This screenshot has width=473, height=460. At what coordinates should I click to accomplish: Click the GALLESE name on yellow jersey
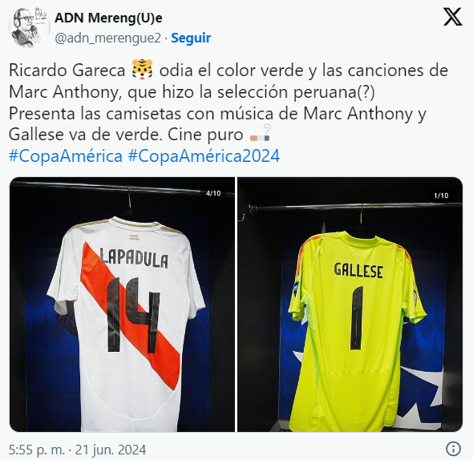[x=358, y=270]
